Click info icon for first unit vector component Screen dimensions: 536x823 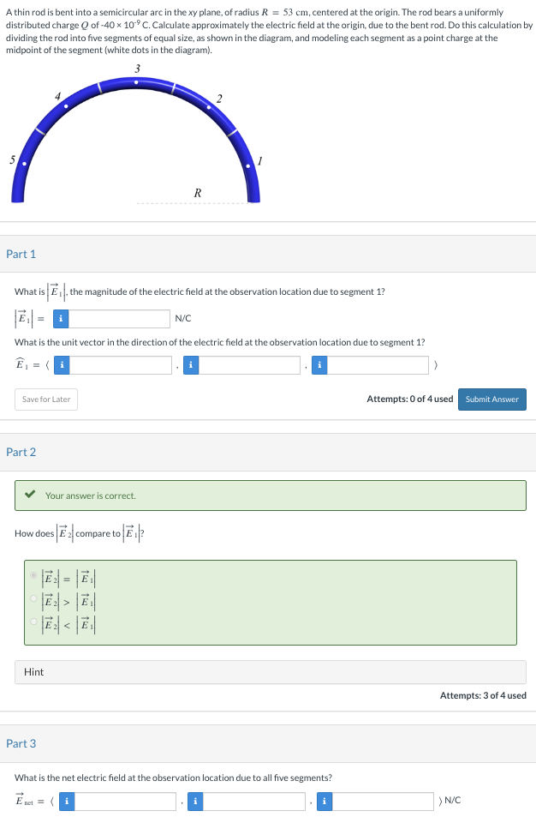pyautogui.click(x=60, y=364)
